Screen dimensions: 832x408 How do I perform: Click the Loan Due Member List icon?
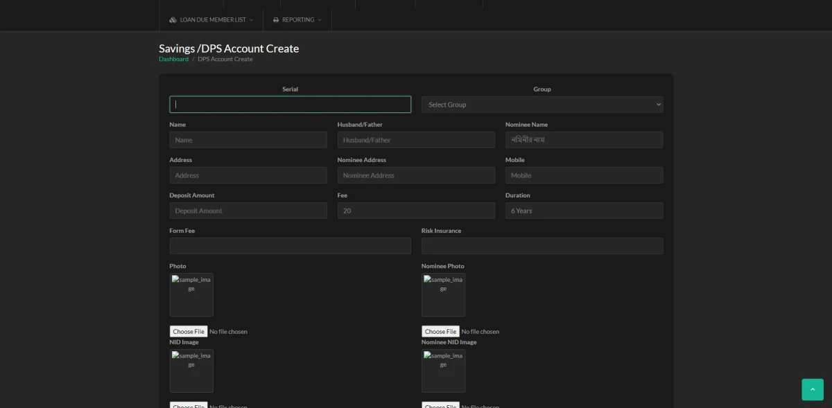(173, 20)
